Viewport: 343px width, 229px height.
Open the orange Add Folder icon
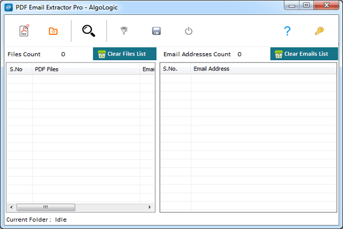pos(53,31)
